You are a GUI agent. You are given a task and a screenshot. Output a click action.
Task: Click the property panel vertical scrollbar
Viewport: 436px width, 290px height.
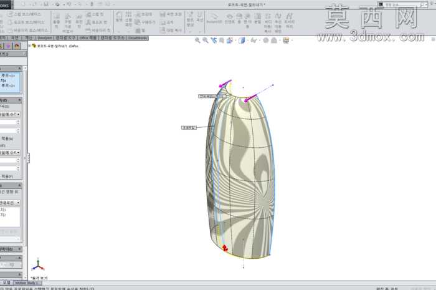coord(25,173)
